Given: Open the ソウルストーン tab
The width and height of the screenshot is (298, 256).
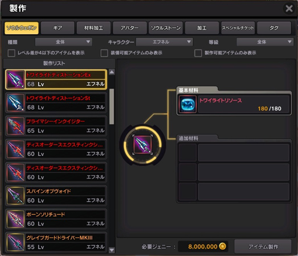Looking at the screenshot, I should click(166, 28).
